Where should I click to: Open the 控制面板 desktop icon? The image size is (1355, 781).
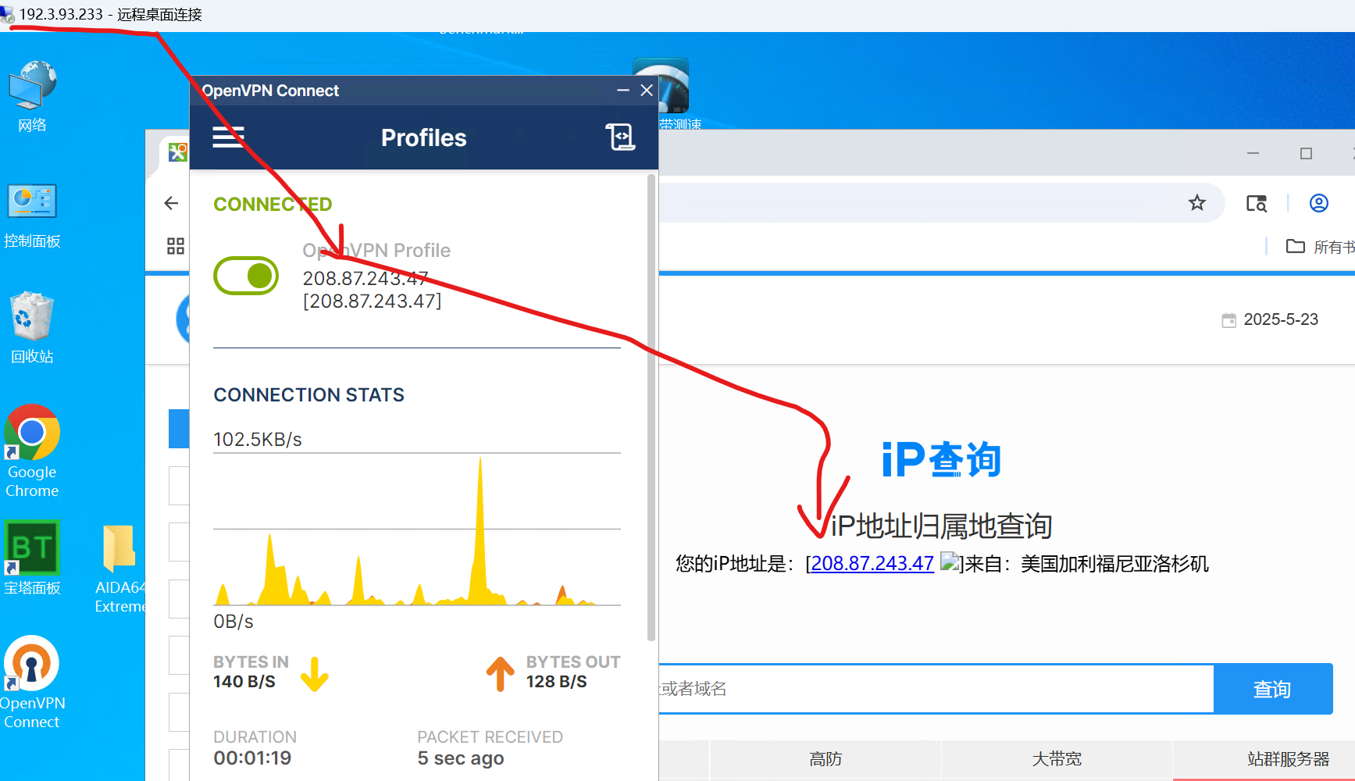click(32, 216)
